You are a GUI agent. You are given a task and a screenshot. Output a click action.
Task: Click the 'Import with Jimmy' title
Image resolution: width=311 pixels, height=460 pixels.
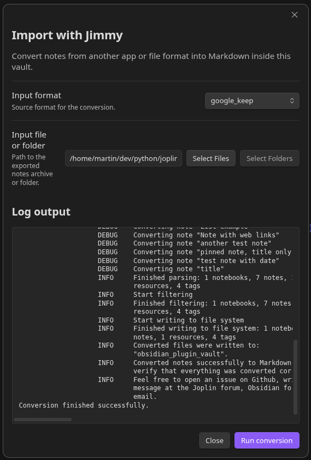point(67,35)
